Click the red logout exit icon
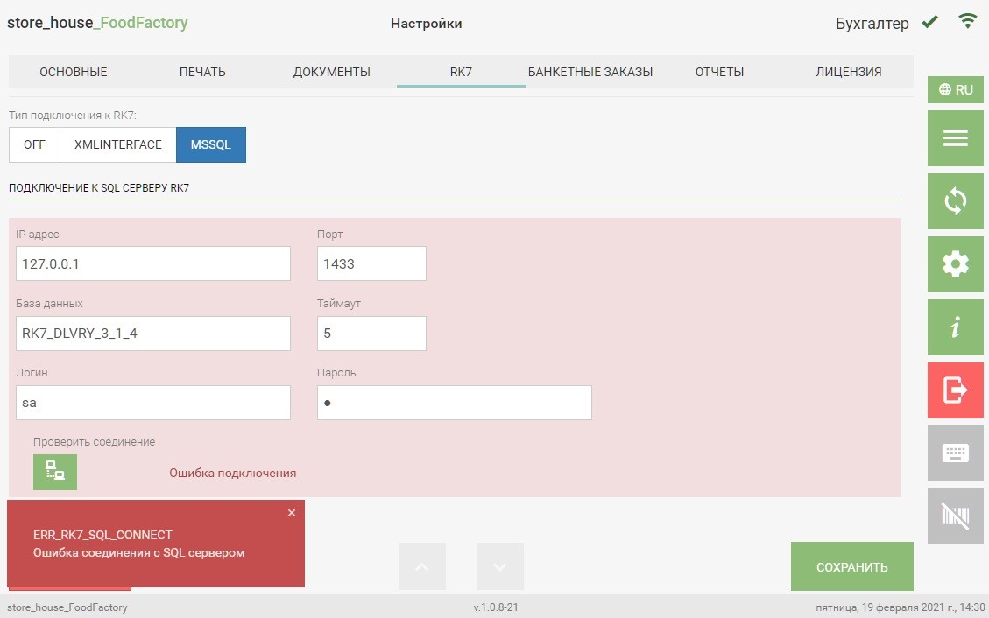The width and height of the screenshot is (989, 618). pyautogui.click(x=955, y=390)
